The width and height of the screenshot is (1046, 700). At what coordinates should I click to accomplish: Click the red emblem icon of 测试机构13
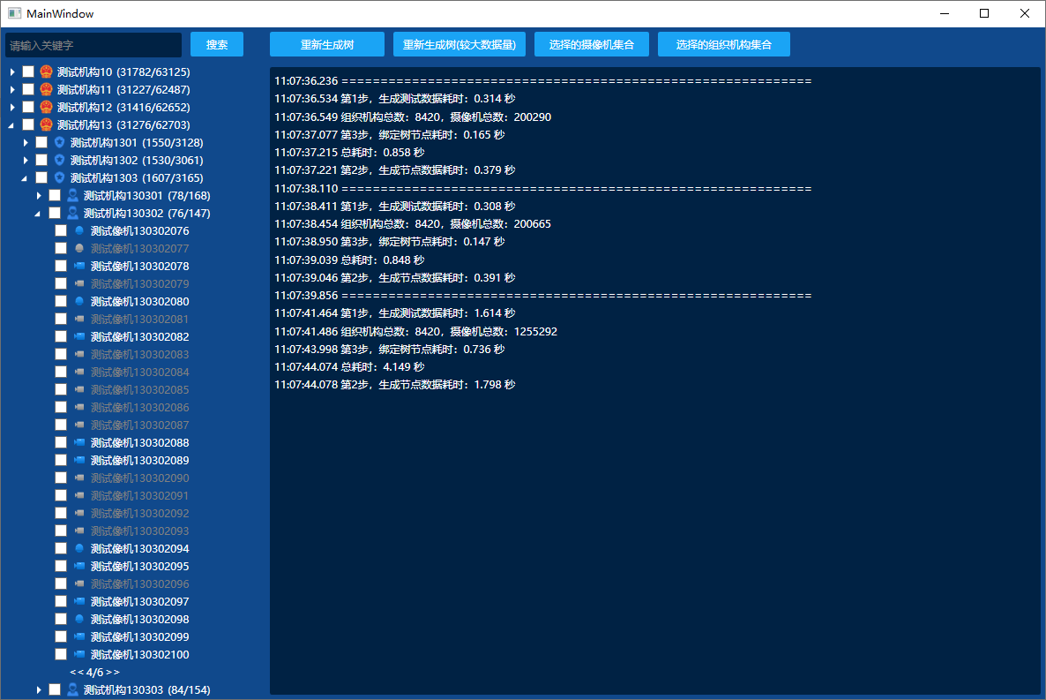46,124
